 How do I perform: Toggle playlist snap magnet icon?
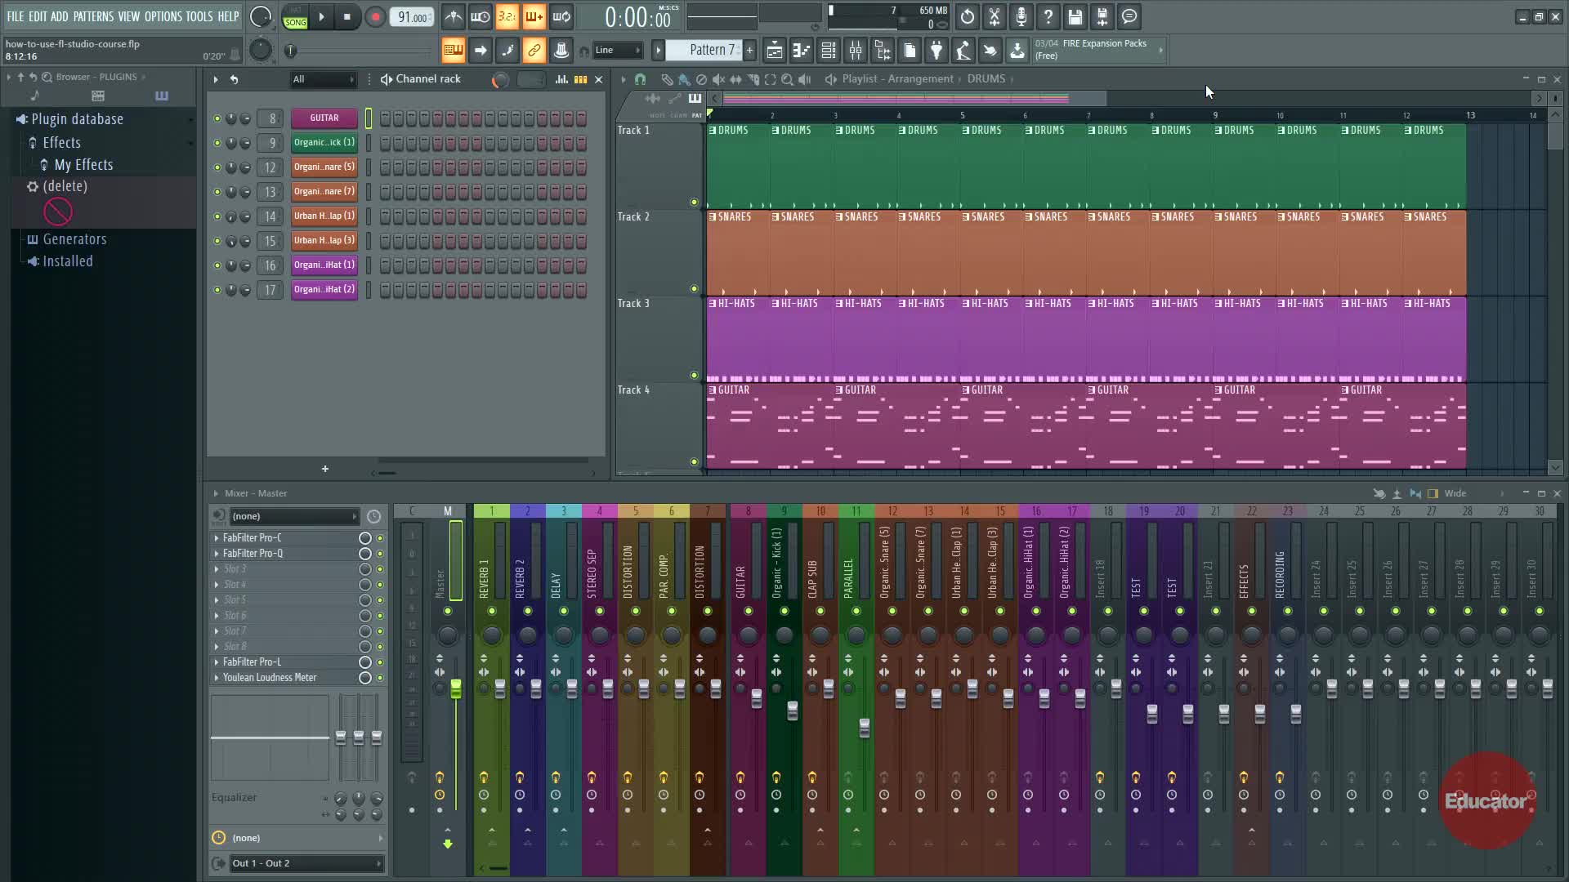(640, 79)
